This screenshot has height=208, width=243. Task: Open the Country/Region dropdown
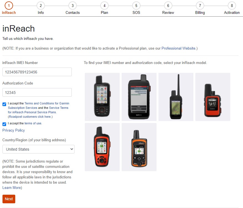coord(39,149)
